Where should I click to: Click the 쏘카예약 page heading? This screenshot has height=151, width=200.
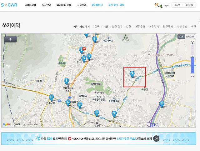(11, 25)
